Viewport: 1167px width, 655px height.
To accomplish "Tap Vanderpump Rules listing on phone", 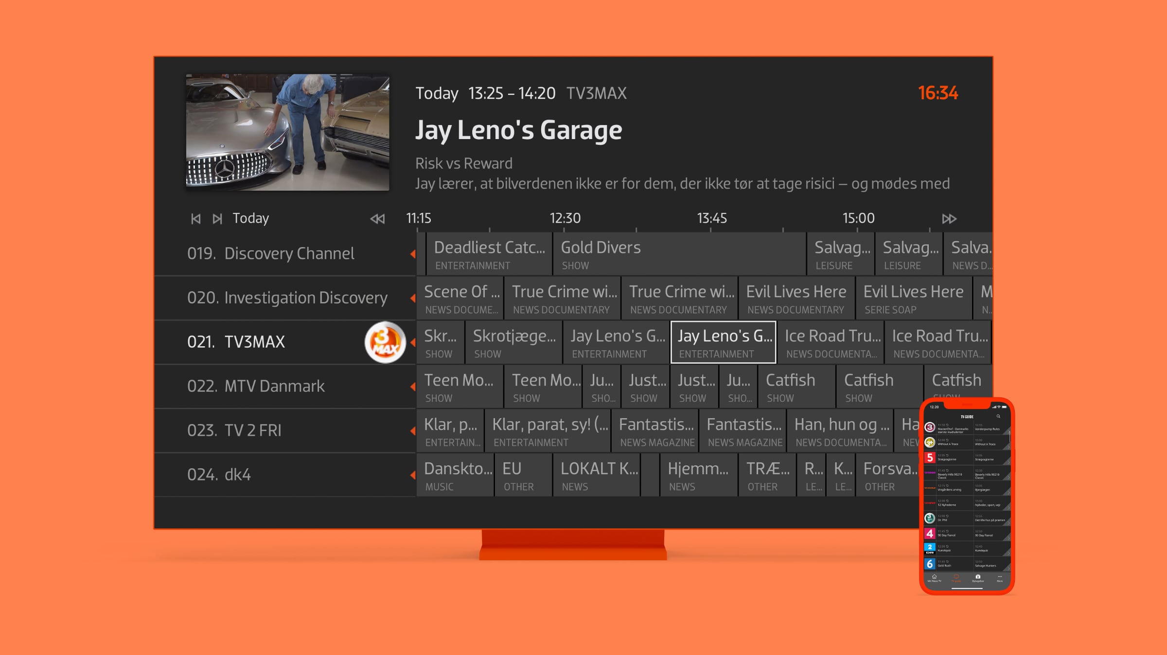I will pos(991,427).
